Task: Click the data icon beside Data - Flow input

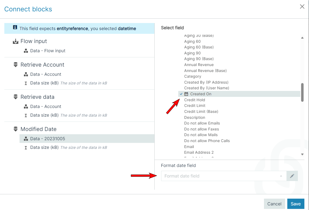Action: tap(26, 51)
